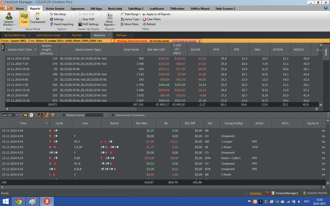Open the Cash Results Graph tab
Image resolution: width=330 pixels, height=206 pixels.
point(49,35)
